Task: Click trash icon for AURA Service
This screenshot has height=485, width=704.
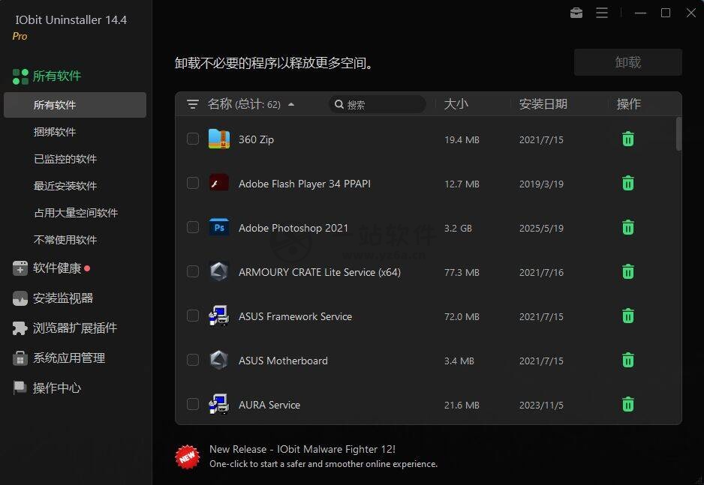Action: (x=628, y=404)
